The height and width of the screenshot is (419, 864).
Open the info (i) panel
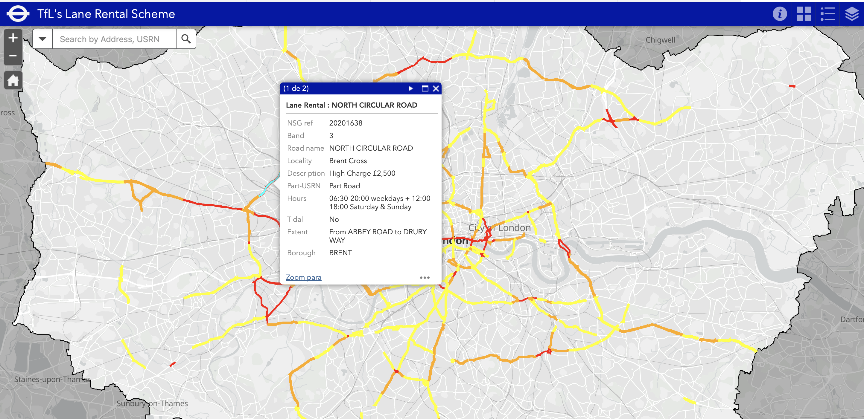779,14
